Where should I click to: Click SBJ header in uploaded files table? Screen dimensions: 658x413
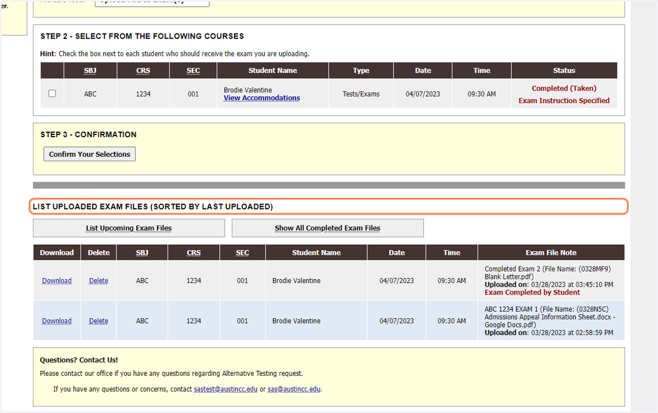142,253
